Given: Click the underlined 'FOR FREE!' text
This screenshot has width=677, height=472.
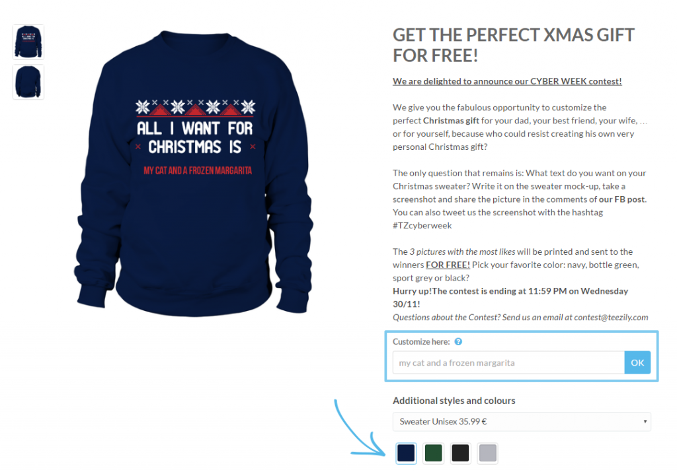Looking at the screenshot, I should point(448,265).
